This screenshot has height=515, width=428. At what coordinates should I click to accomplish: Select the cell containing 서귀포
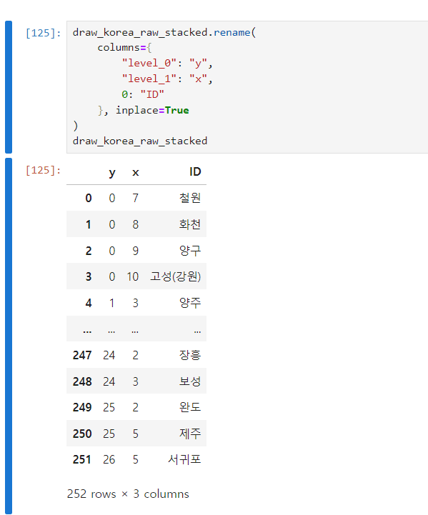point(184,459)
